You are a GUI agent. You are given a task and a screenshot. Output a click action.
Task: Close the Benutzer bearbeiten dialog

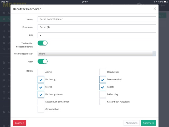155,8
